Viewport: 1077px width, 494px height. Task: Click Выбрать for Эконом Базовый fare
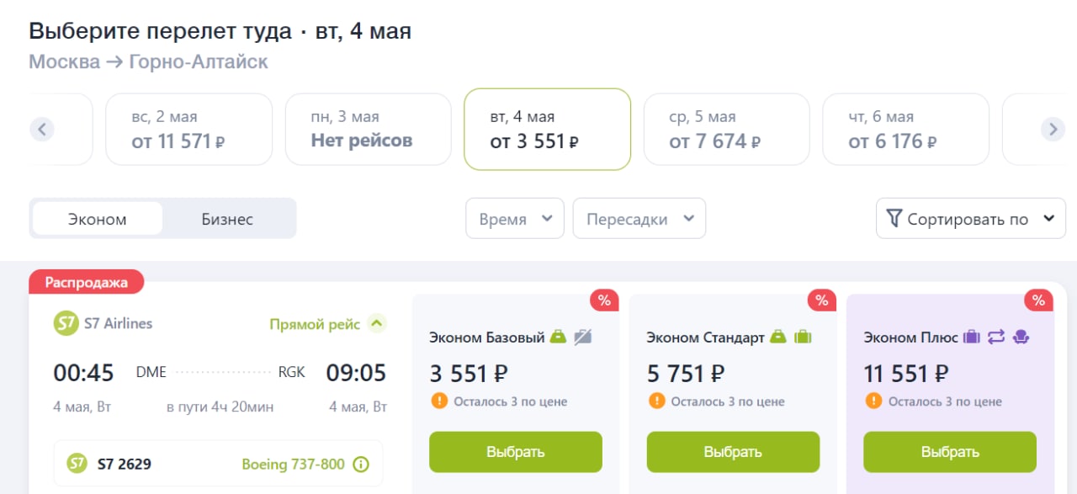[x=516, y=452]
